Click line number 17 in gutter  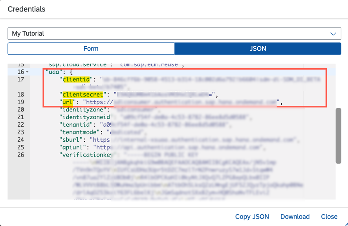[21, 79]
